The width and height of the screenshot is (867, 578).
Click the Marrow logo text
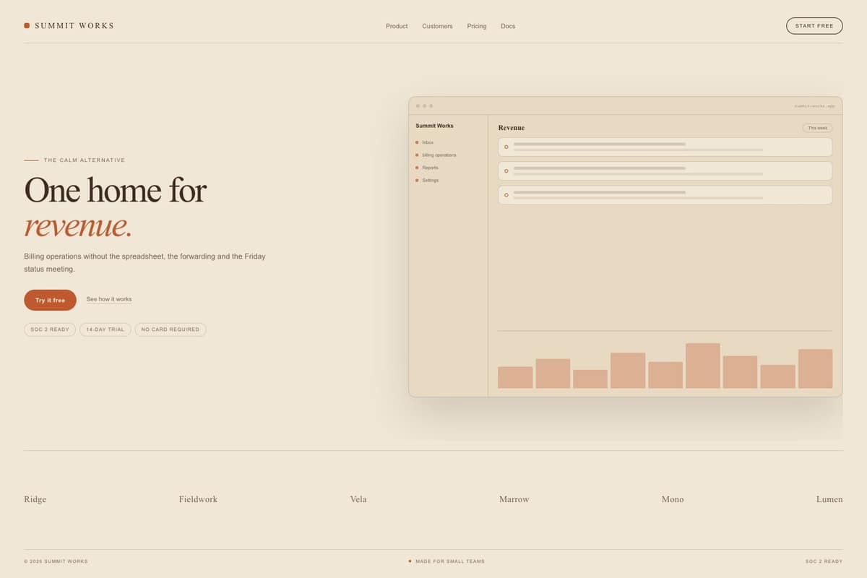514,499
